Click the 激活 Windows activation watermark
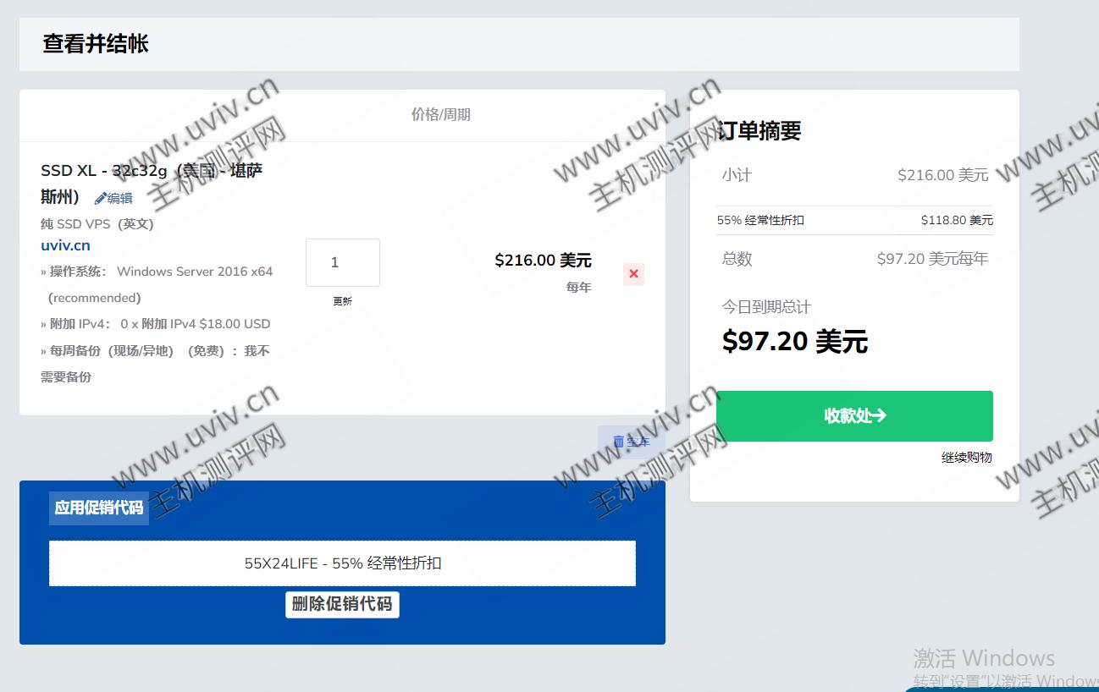 pyautogui.click(x=984, y=658)
